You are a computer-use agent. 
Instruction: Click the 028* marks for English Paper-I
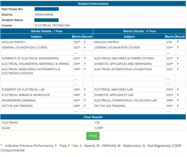pyautogui.click(x=77, y=42)
